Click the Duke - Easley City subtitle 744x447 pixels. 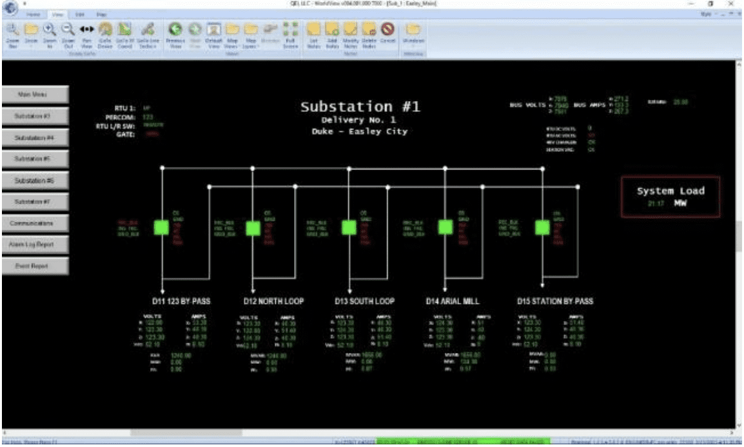point(359,131)
